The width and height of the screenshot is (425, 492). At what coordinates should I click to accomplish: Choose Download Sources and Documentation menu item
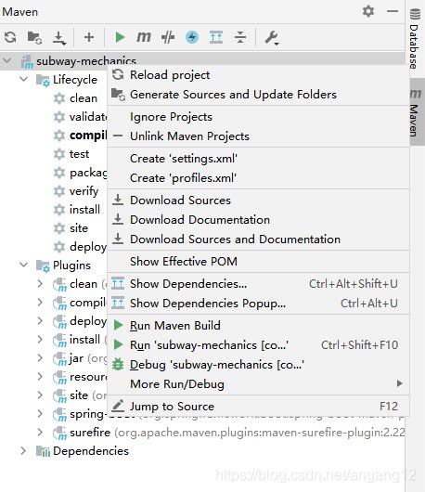258,240
